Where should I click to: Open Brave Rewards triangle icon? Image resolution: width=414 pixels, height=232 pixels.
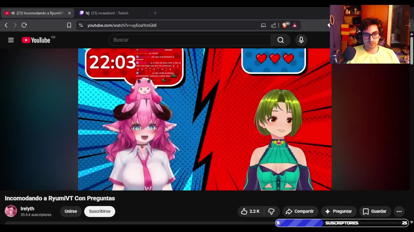click(295, 25)
